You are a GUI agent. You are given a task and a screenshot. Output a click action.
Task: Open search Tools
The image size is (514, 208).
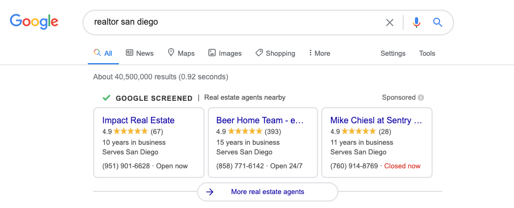[x=427, y=54]
